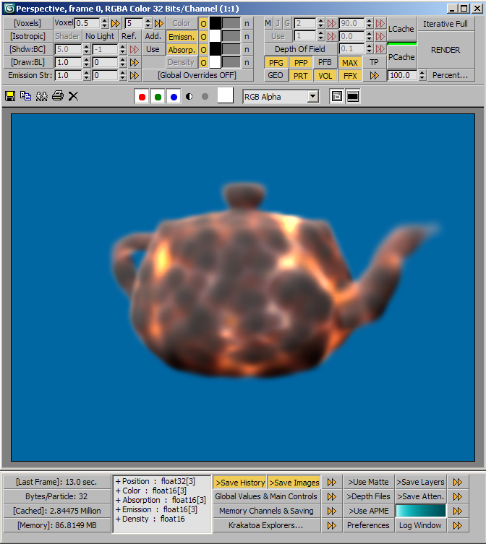The image size is (486, 544).
Task: Click the Iterative Full button
Action: point(445,24)
